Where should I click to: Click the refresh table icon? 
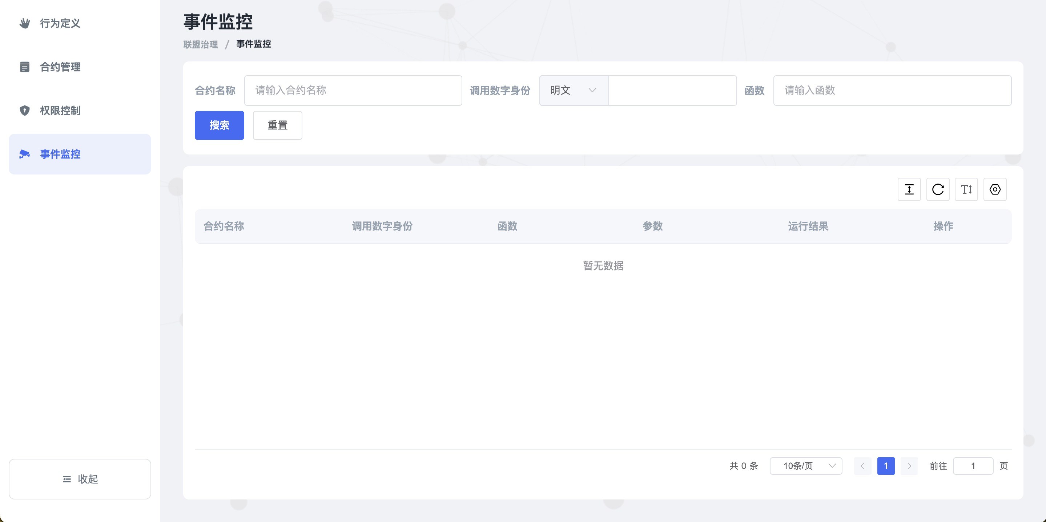[938, 189]
